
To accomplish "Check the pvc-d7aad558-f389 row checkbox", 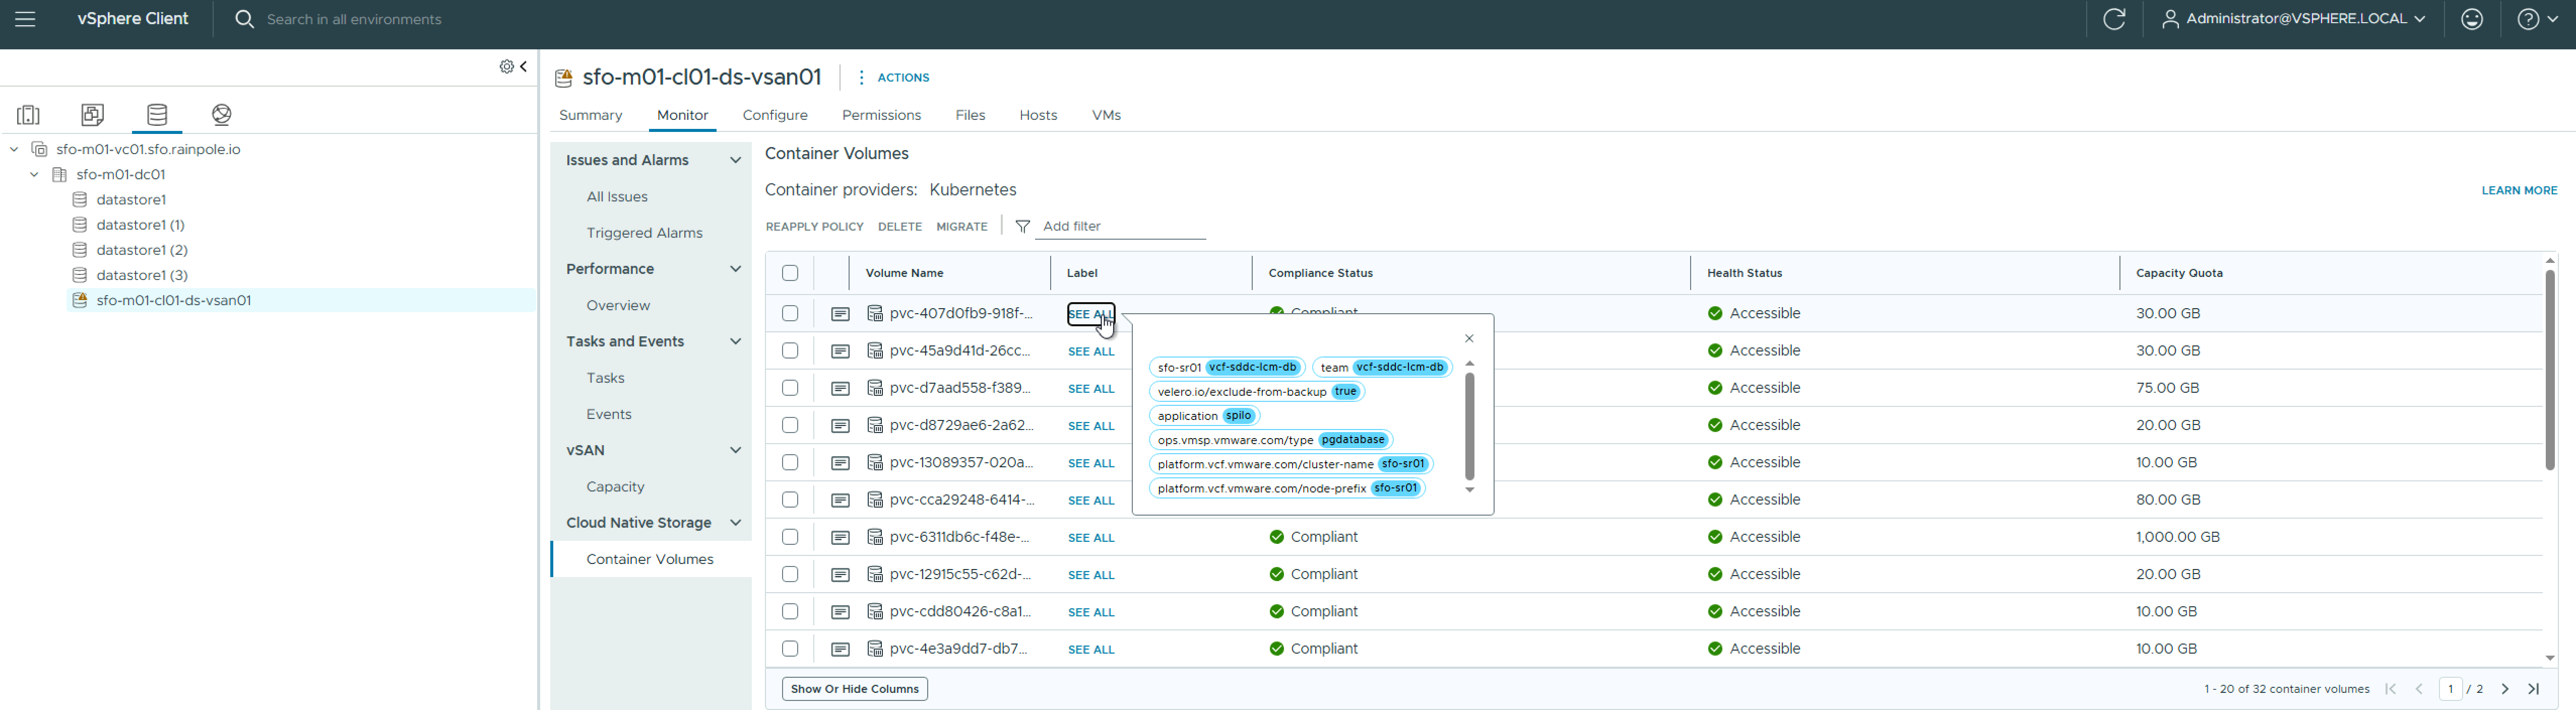I will click(790, 387).
